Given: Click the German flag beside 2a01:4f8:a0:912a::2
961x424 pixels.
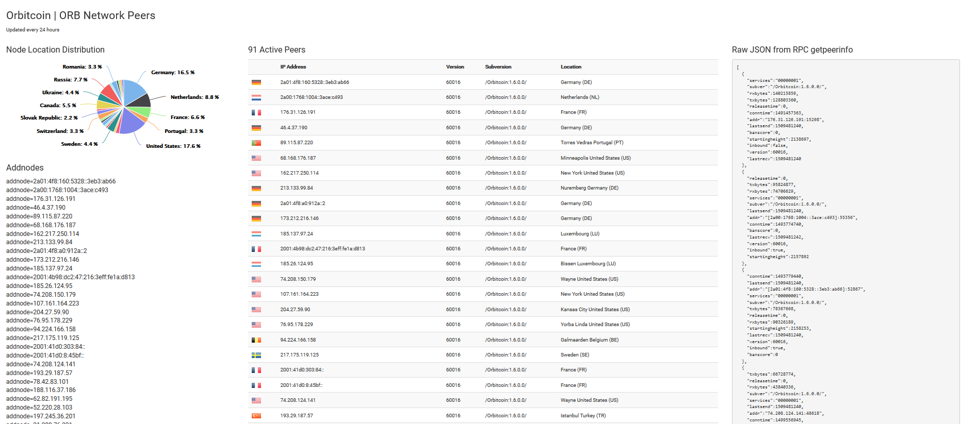Looking at the screenshot, I should point(256,203).
